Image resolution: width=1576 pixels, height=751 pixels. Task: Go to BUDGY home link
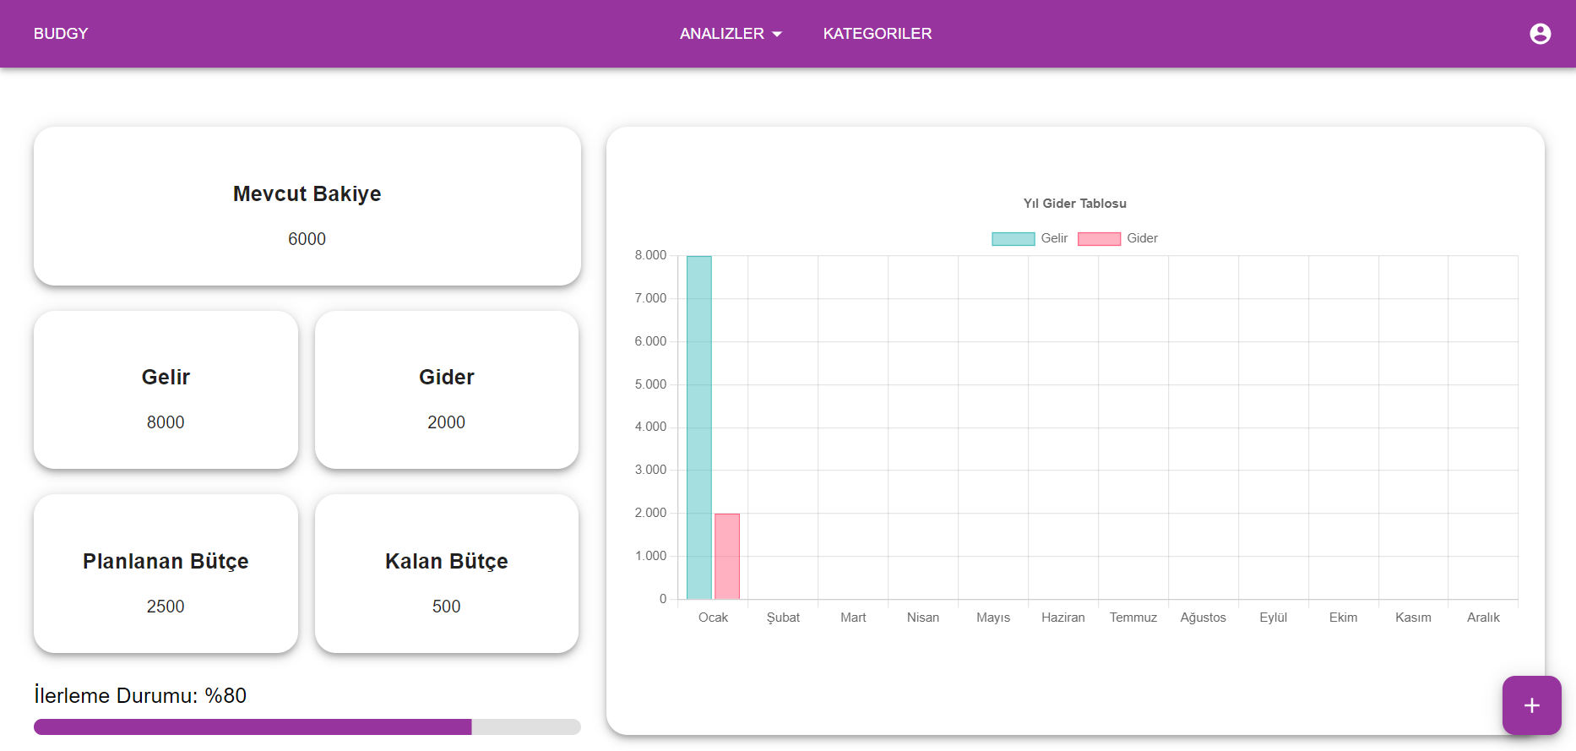[61, 34]
